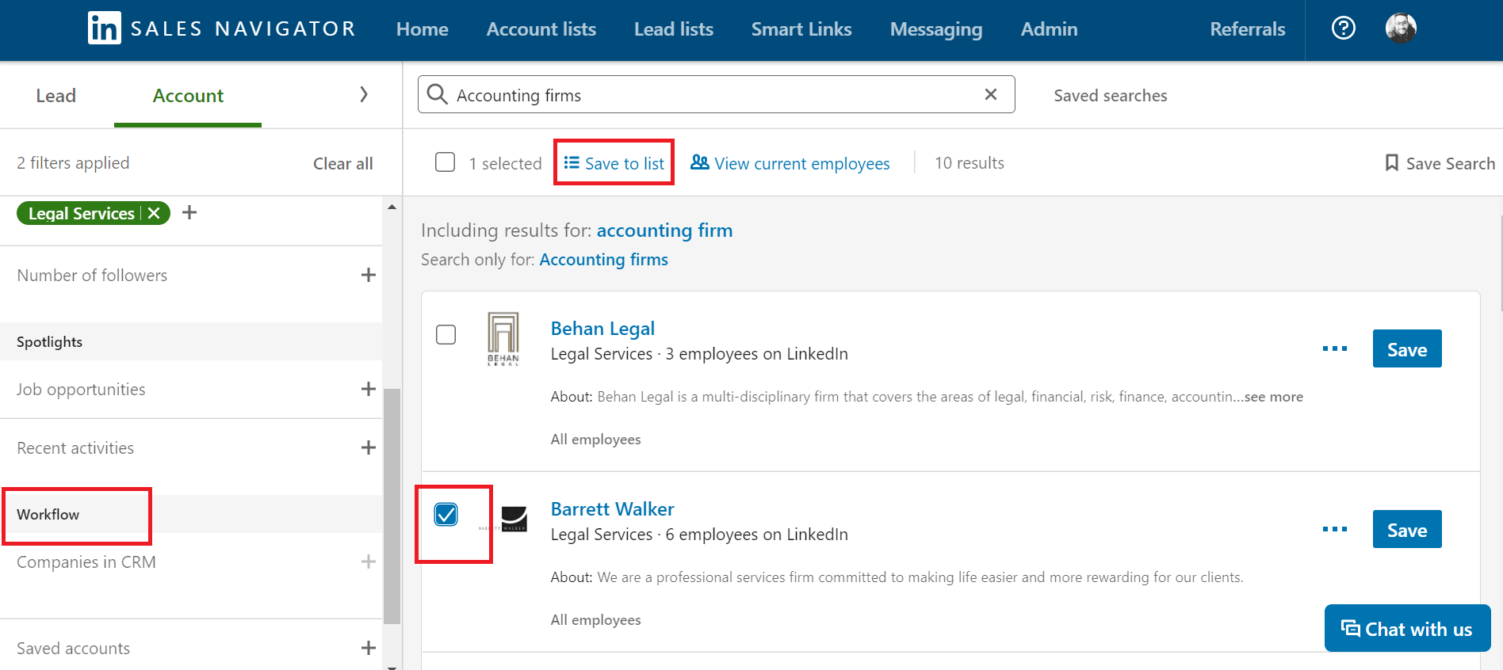This screenshot has height=670, width=1503.
Task: Search only for Accounting firms link
Action: pyautogui.click(x=604, y=260)
